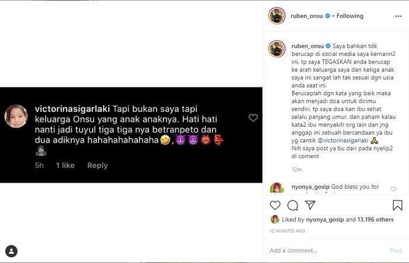This screenshot has width=409, height=263.
Task: Open the comment bubble icon
Action: pyautogui.click(x=293, y=205)
